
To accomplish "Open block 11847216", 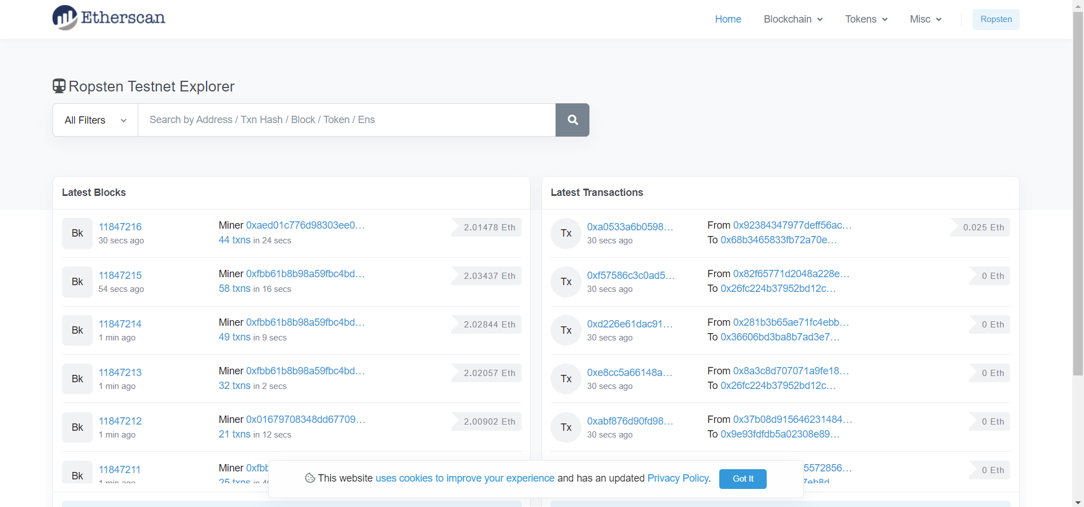I will click(120, 227).
